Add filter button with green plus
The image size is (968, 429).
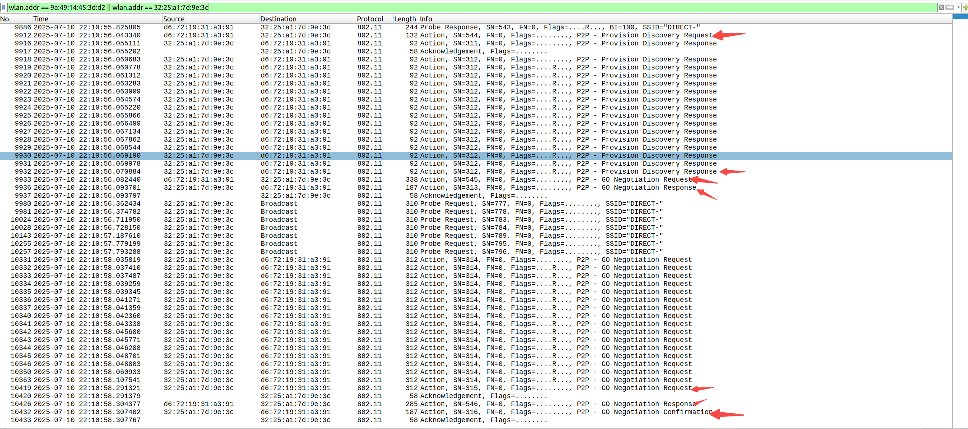(x=965, y=7)
